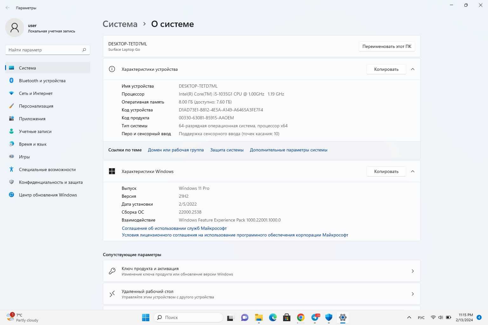This screenshot has height=325, width=488.
Task: Select the device code D1AD73E1 value
Action: click(221, 110)
